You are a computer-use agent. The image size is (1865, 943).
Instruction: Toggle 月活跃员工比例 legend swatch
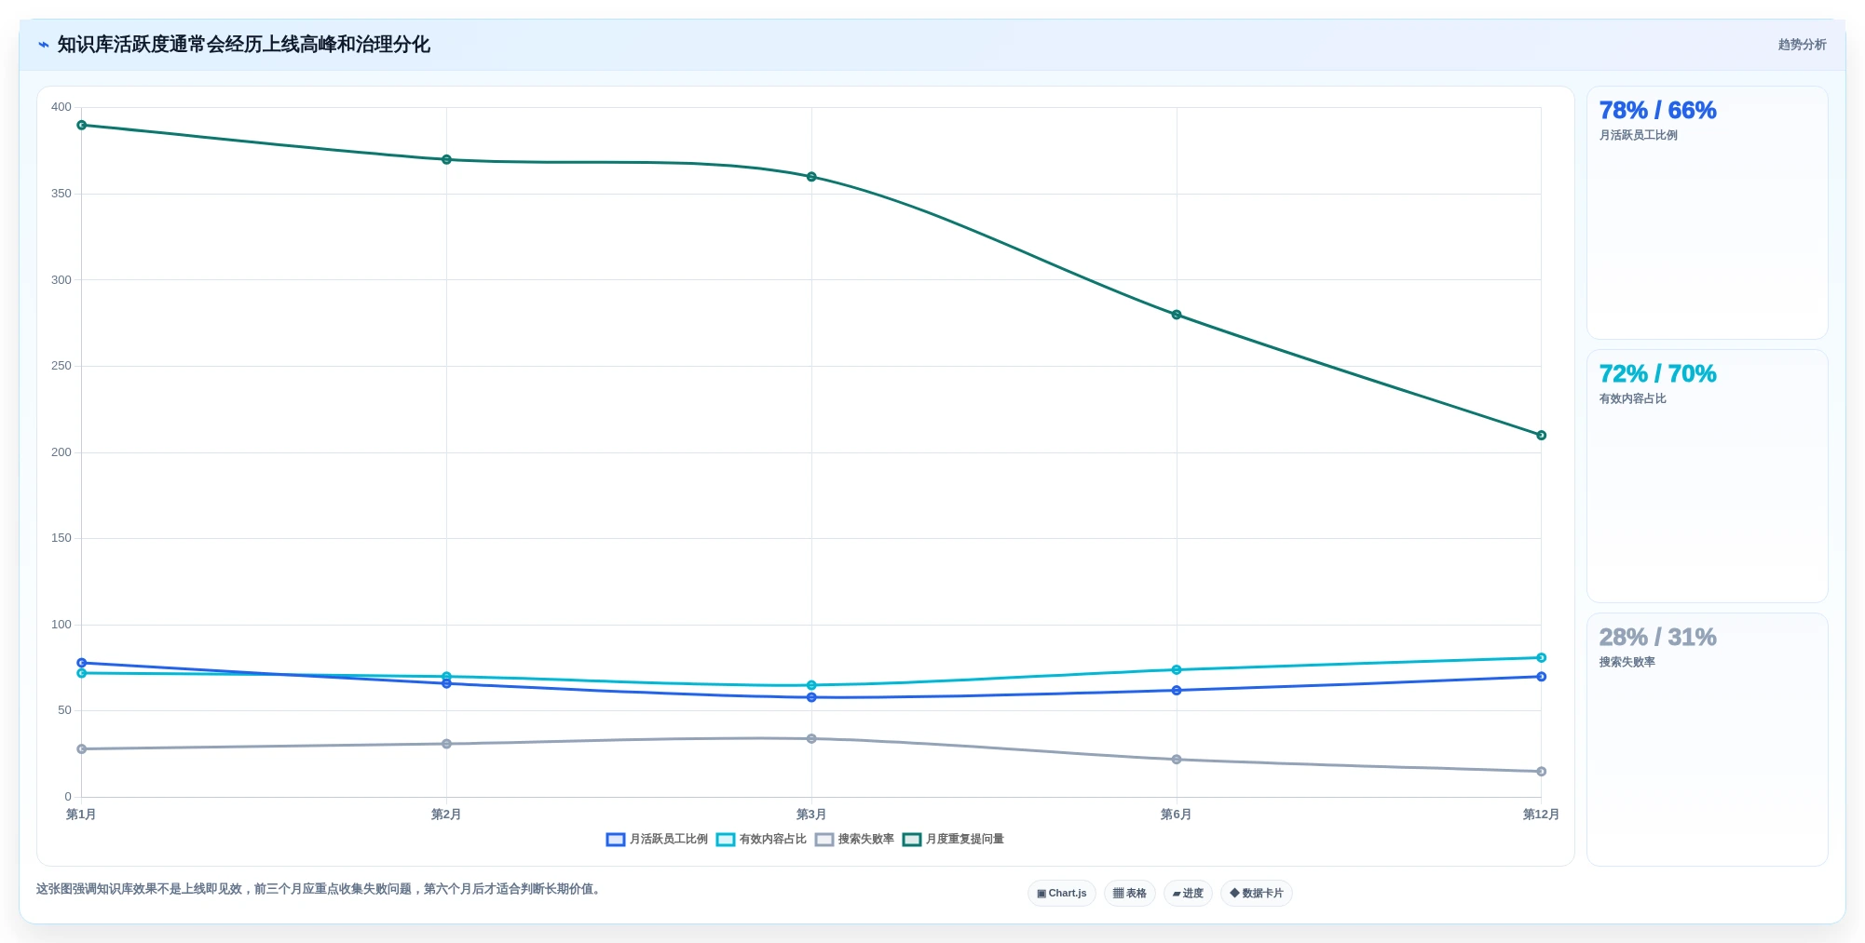coord(615,840)
